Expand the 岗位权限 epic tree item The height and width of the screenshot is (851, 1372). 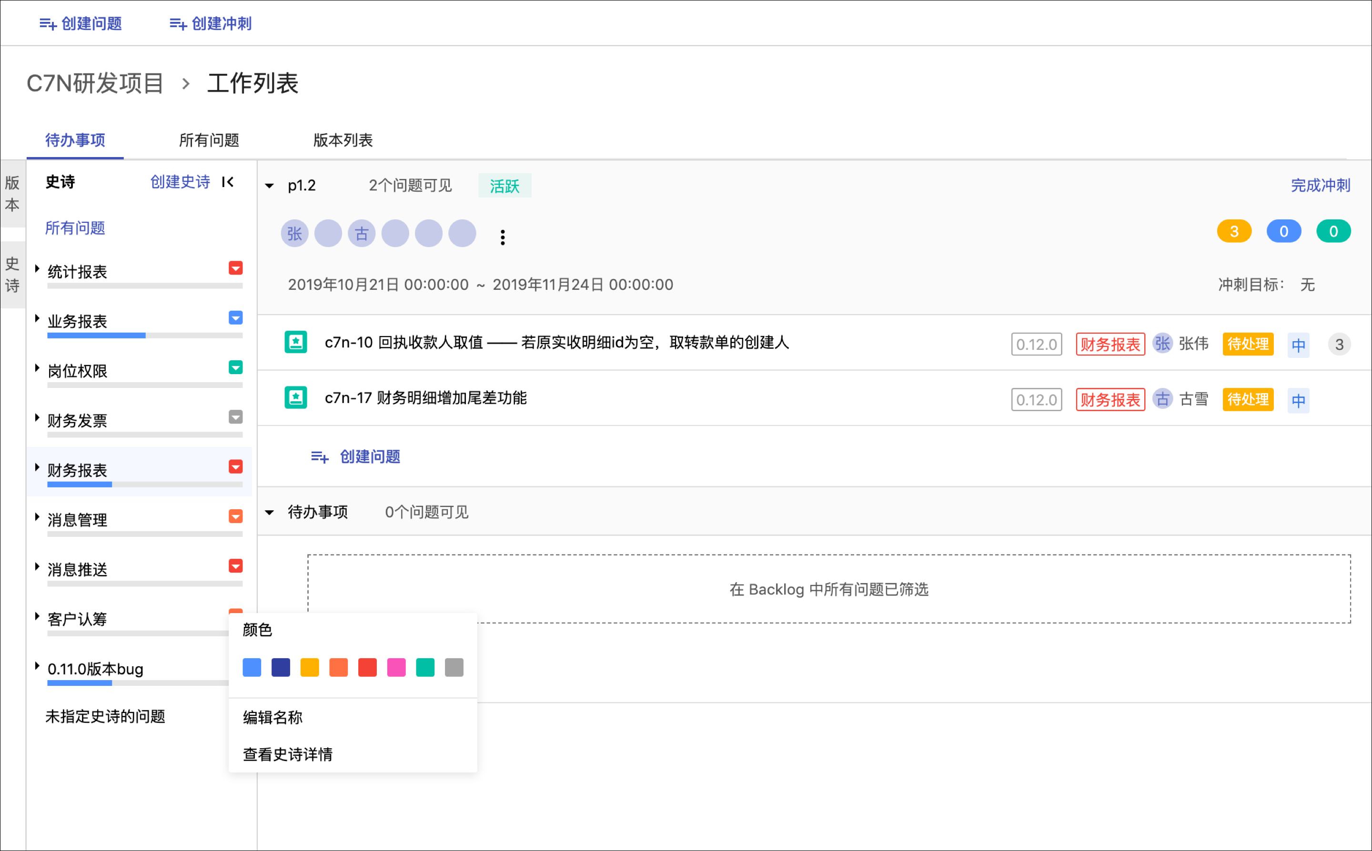tap(37, 368)
